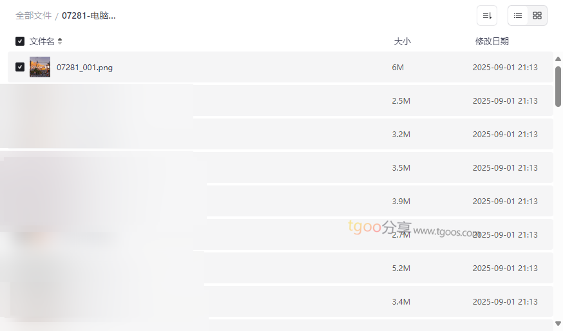
Task: Open the file named 07281_001.png
Action: 84,68
